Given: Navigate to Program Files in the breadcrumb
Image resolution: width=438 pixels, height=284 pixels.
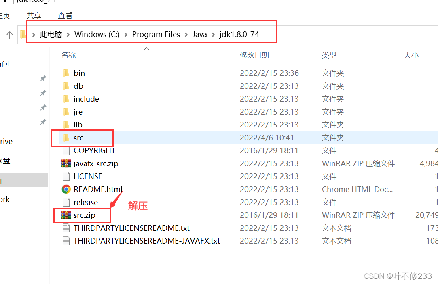Looking at the screenshot, I should coord(156,35).
